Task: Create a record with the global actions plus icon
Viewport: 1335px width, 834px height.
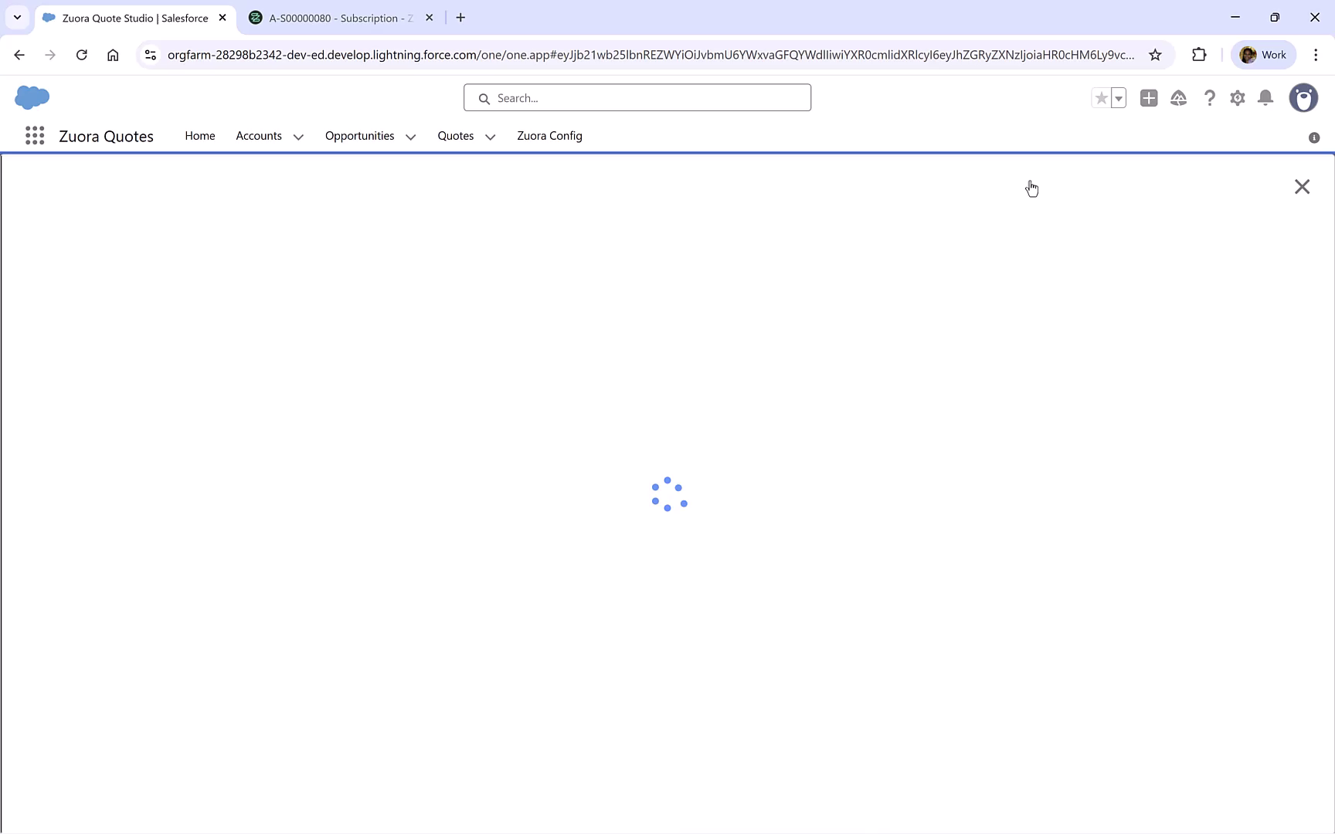Action: 1148,98
